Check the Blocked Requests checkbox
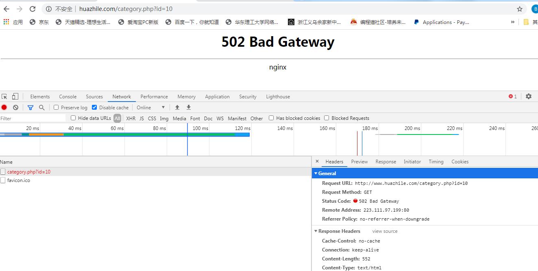This screenshot has width=538, height=271. click(x=327, y=118)
